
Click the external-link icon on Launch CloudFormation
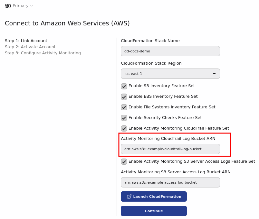coord(129,196)
